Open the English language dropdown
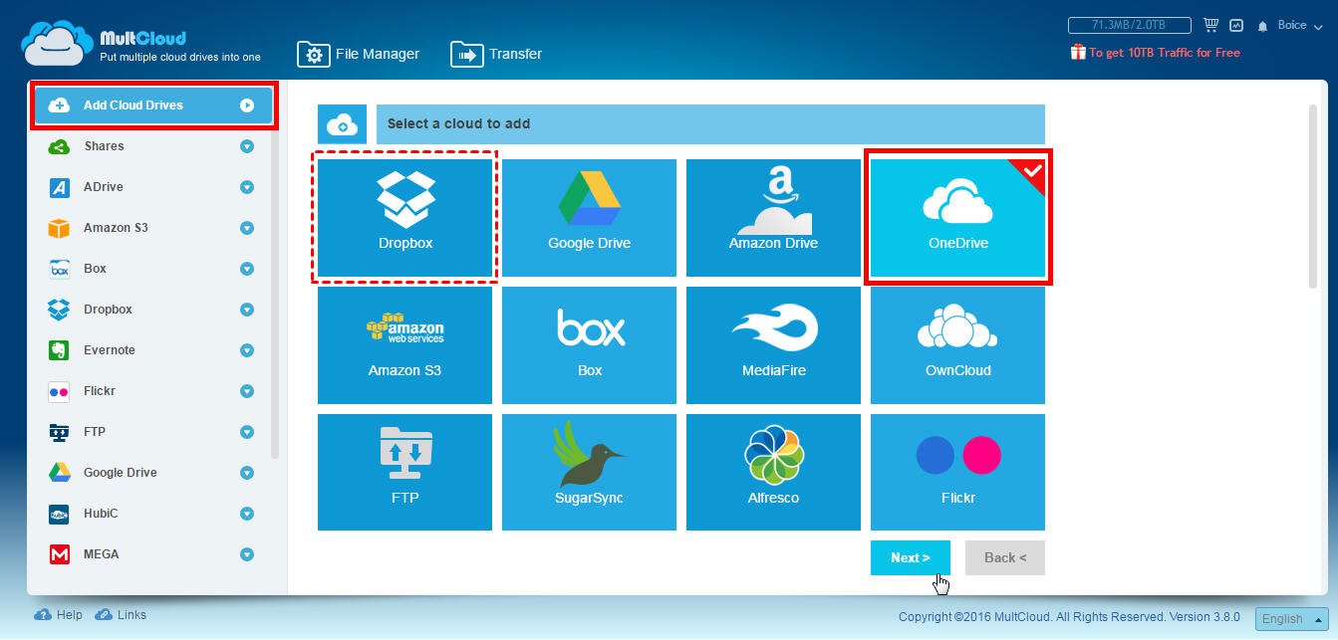The height and width of the screenshot is (640, 1338). pos(1291,618)
